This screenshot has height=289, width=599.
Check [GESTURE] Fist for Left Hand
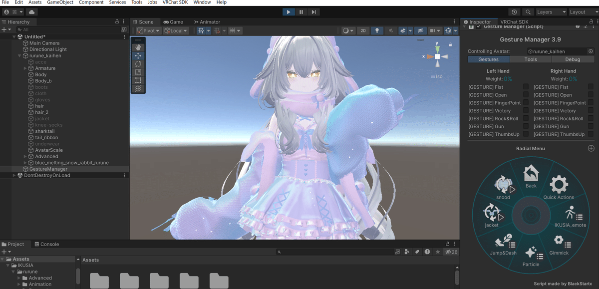[526, 87]
